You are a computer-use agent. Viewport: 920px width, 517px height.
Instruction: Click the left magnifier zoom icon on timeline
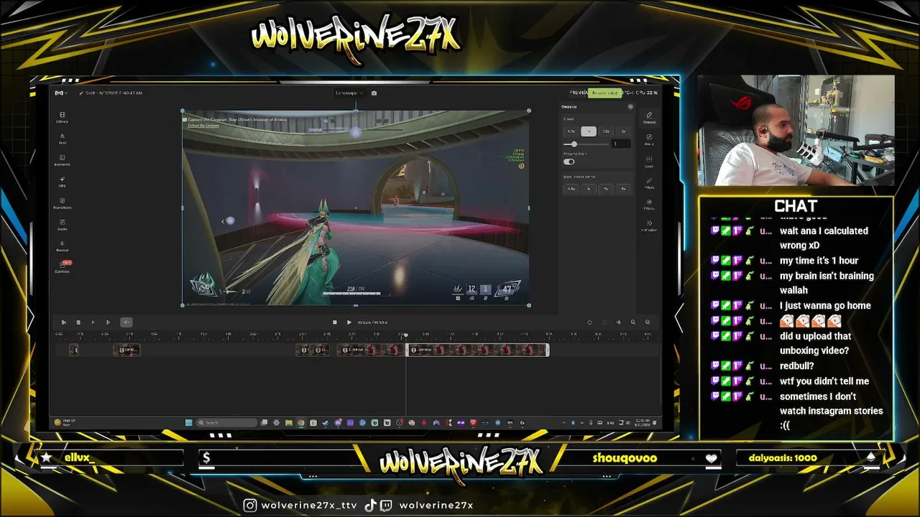pyautogui.click(x=632, y=322)
